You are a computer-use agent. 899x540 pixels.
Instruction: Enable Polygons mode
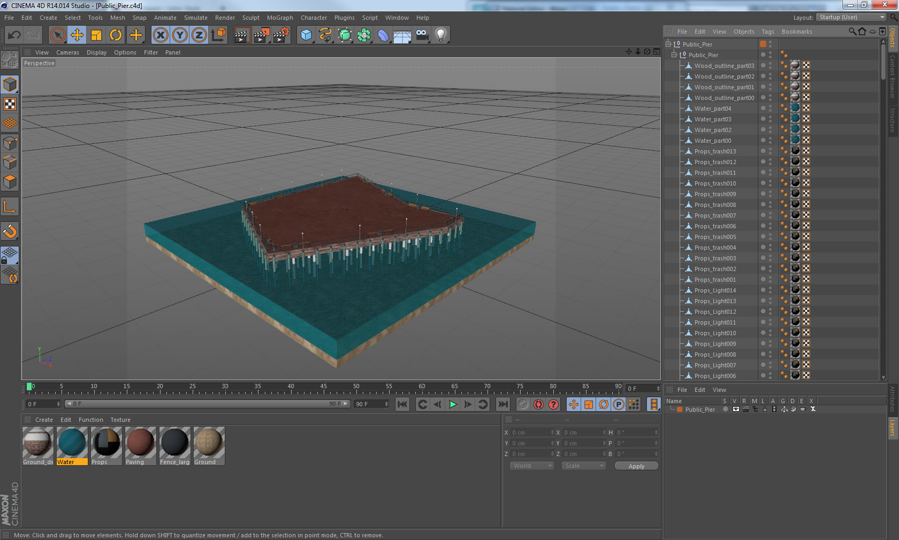click(x=10, y=182)
